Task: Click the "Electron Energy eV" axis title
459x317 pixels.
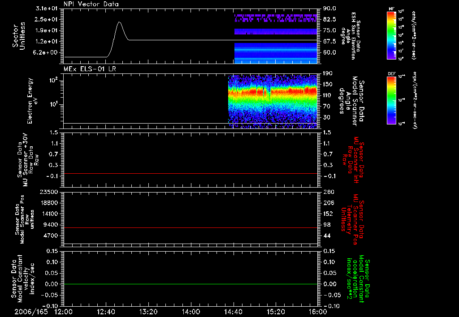Action: pyautogui.click(x=33, y=101)
